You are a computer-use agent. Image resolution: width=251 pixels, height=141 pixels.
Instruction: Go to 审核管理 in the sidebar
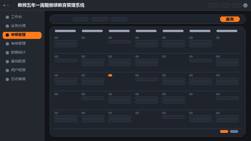tap(22, 44)
